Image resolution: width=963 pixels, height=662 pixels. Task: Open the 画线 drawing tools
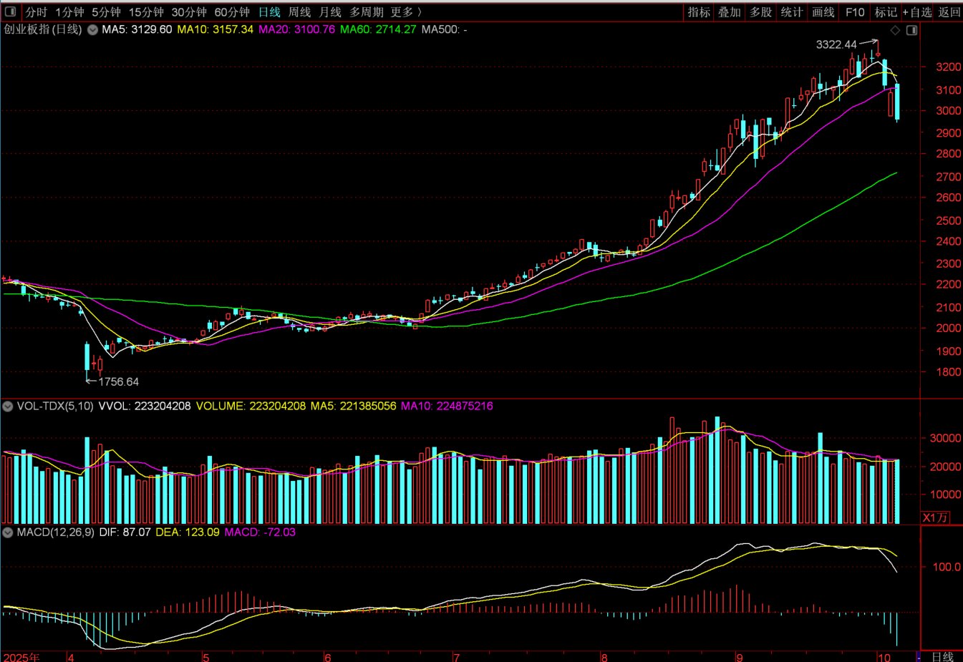coord(823,12)
